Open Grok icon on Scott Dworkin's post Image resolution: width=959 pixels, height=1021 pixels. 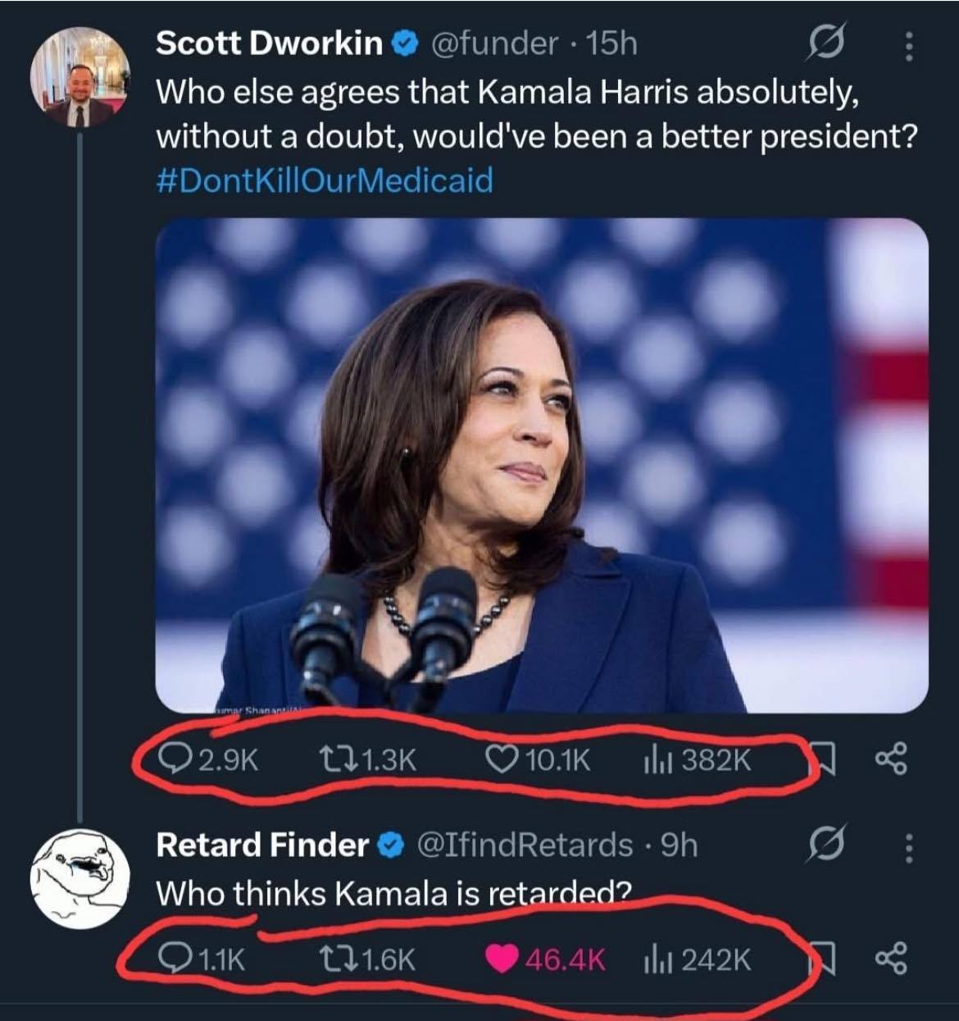point(825,44)
